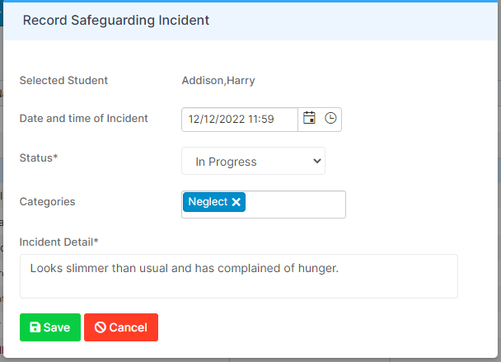
Task: Select the Neglect tag label
Action: 208,202
